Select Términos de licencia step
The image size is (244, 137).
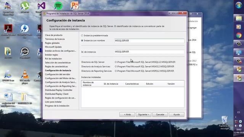[x=55, y=39]
